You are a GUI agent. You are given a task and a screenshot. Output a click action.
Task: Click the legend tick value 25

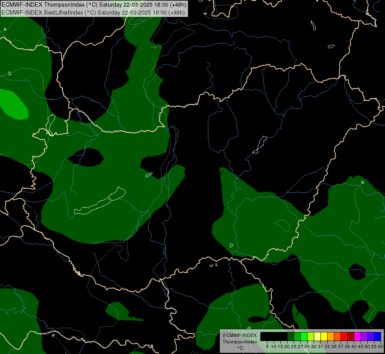(x=294, y=347)
